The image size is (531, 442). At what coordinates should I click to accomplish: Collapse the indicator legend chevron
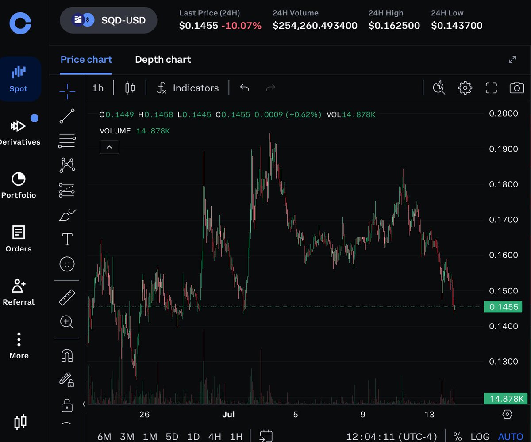pyautogui.click(x=109, y=148)
